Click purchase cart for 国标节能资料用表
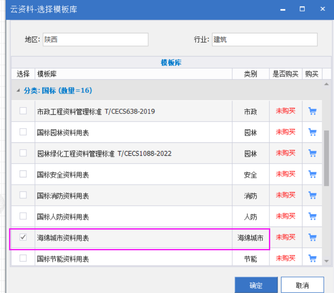Viewport: 334px width, 293px height. pyautogui.click(x=312, y=258)
